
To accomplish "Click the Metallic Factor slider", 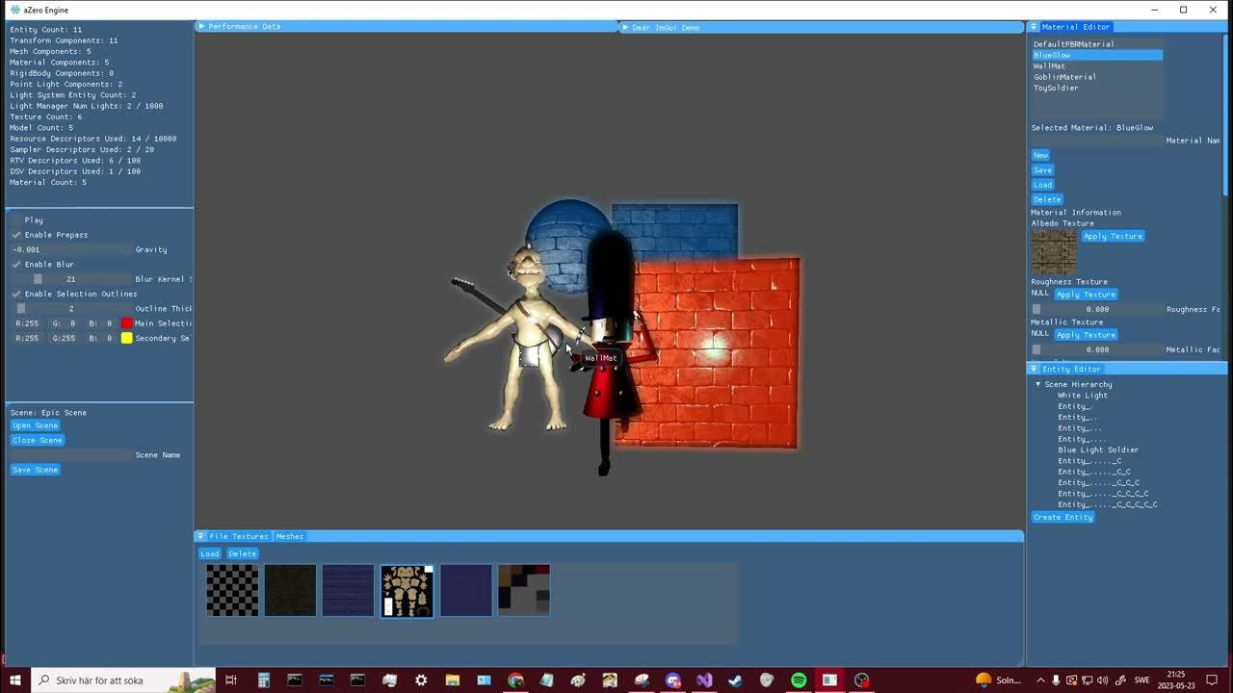I will point(1097,350).
